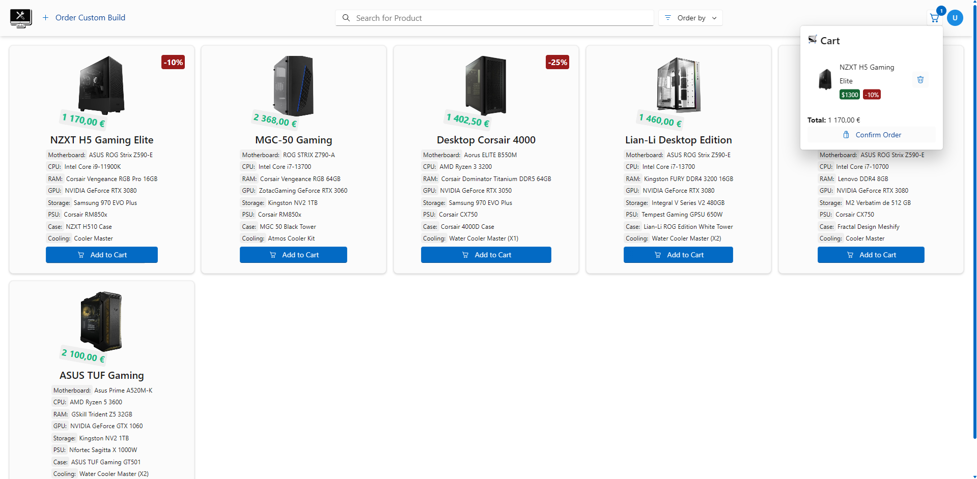
Task: Click the PC shop logo icon
Action: click(x=21, y=18)
